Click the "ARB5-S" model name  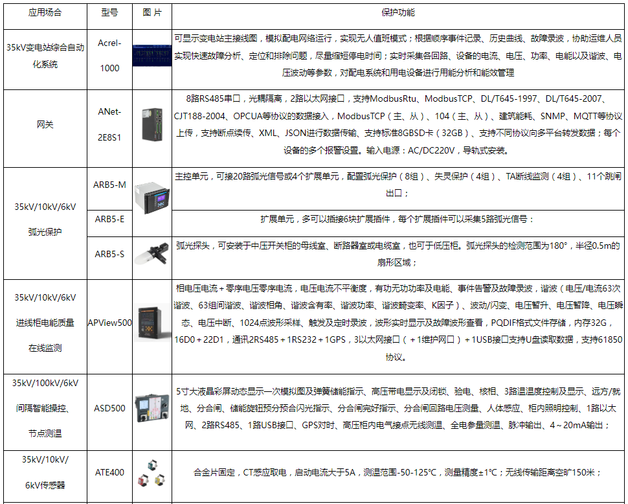tap(109, 254)
